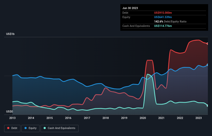Toggle the Cash And Equivalents legend button
This screenshot has width=212, height=136.
tap(59, 128)
